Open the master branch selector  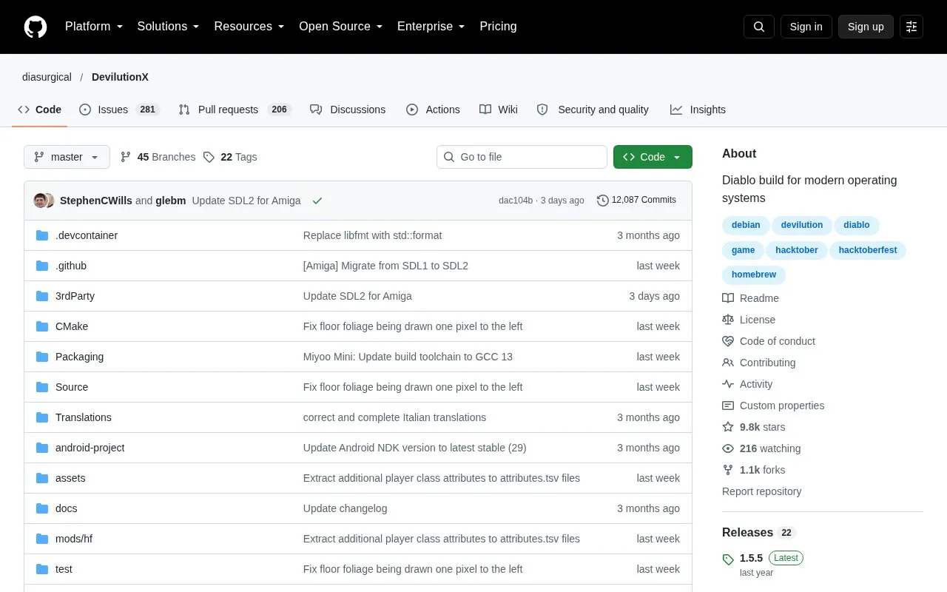(67, 157)
